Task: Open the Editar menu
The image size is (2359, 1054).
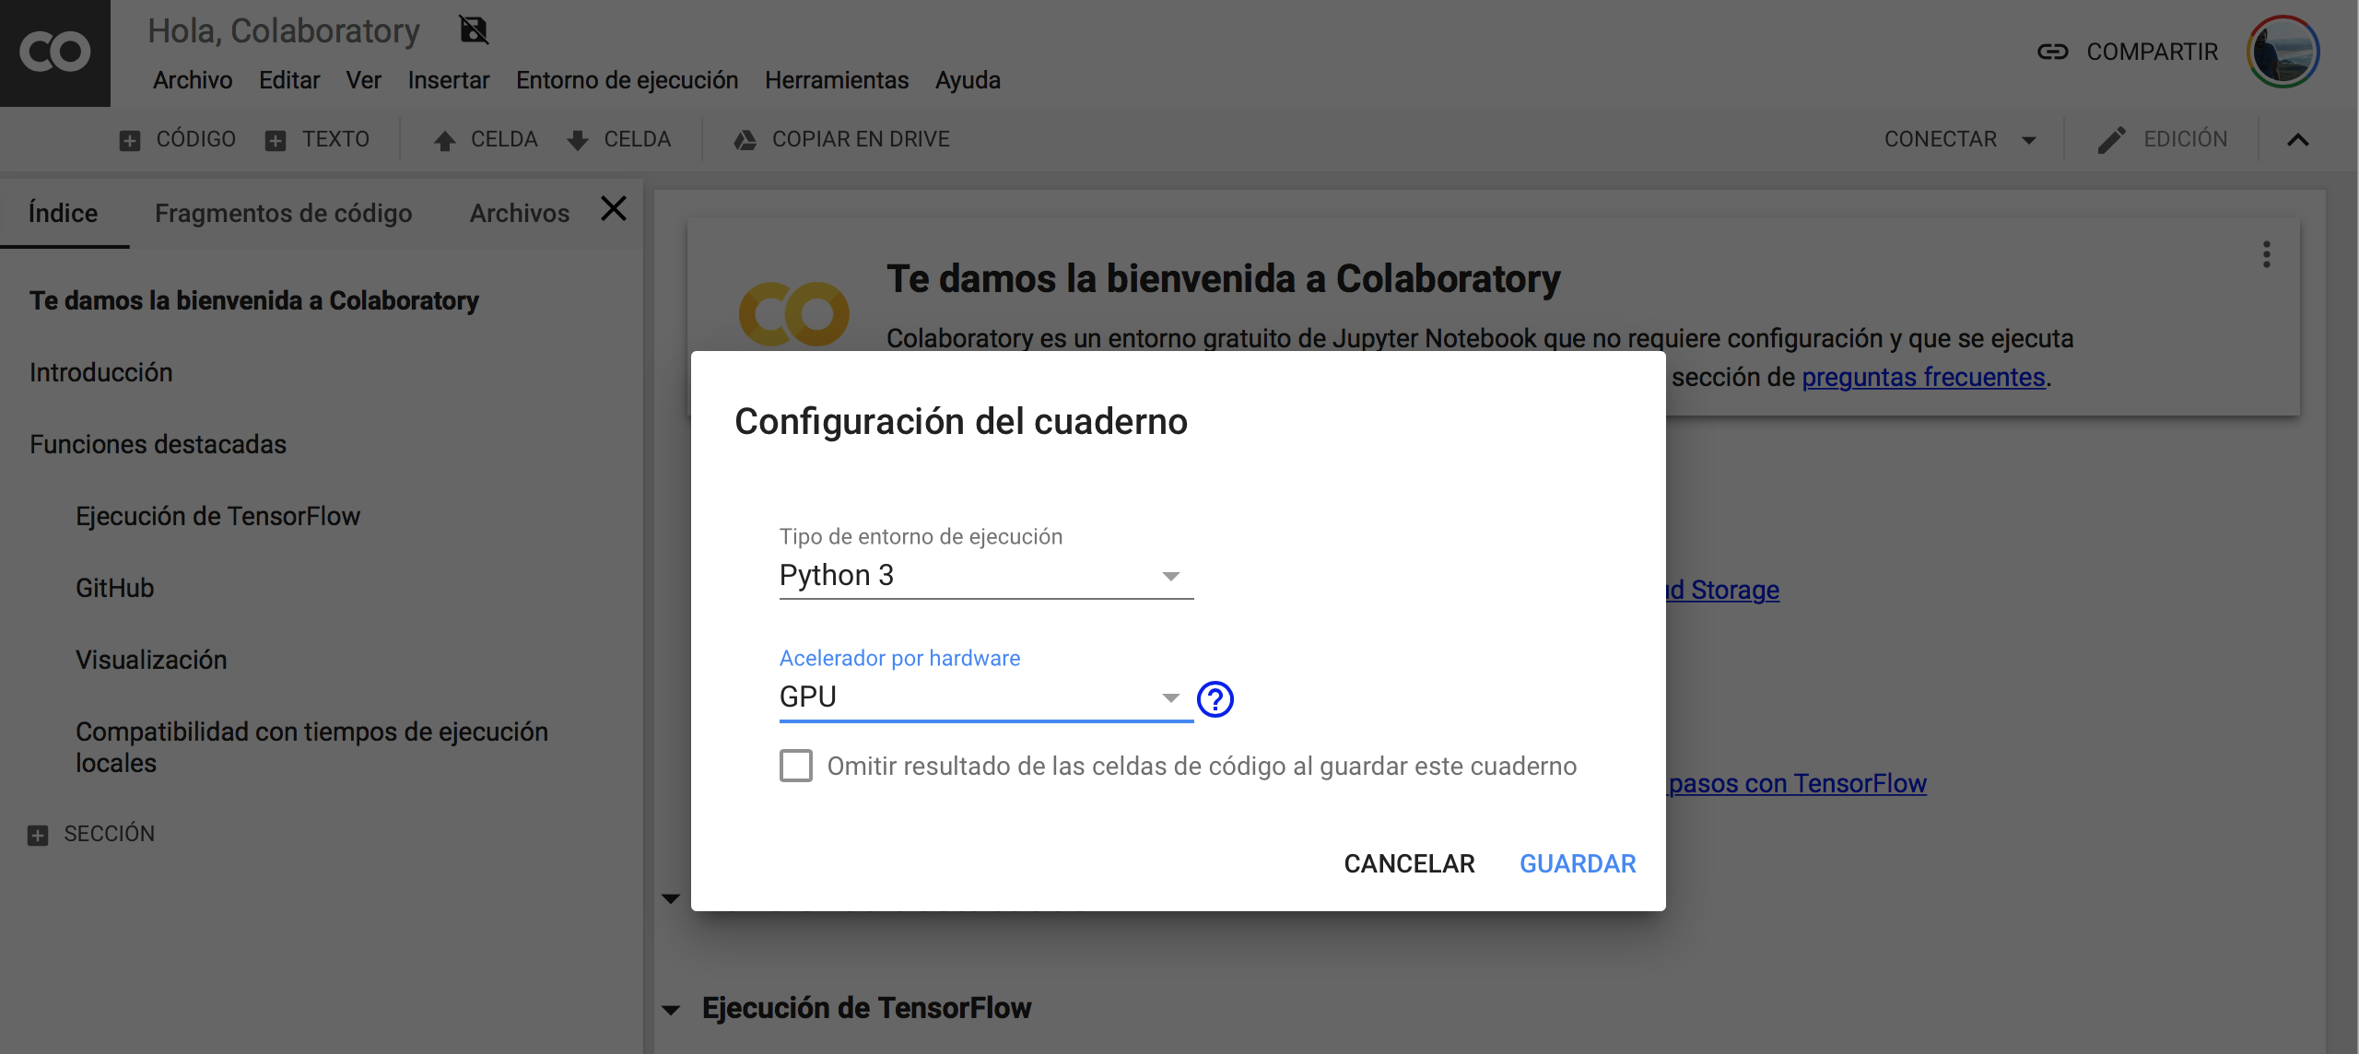Action: click(x=289, y=80)
